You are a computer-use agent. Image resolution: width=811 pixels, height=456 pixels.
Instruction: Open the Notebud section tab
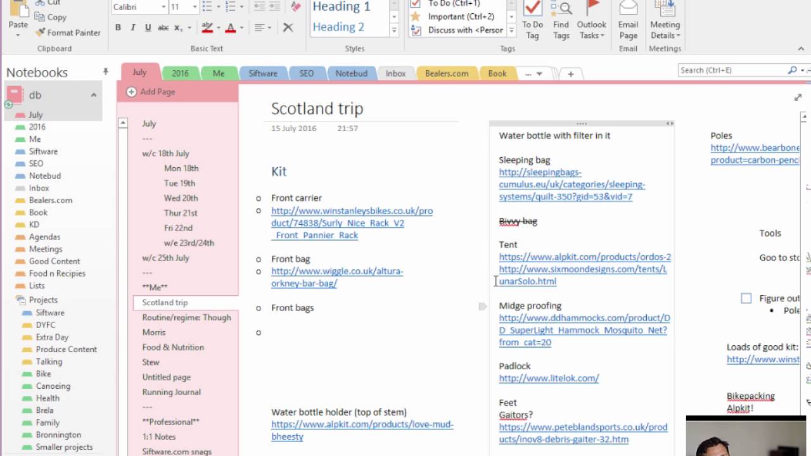(x=352, y=73)
